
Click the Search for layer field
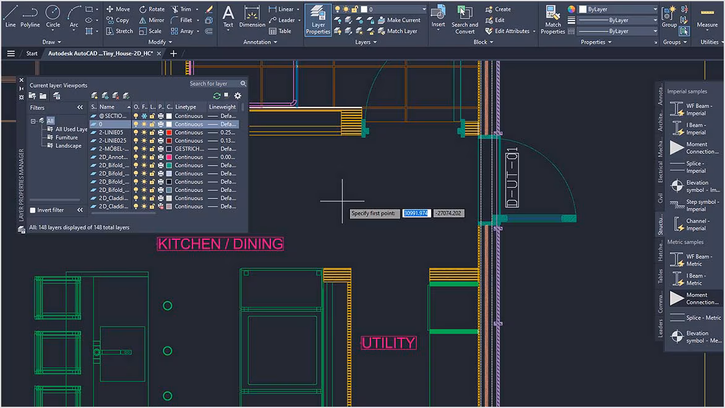[213, 83]
